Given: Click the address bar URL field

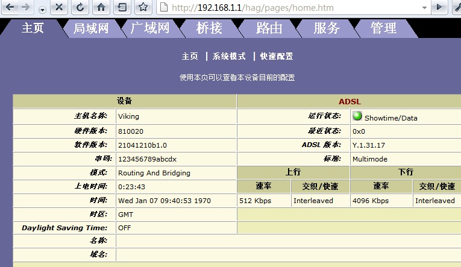Looking at the screenshot, I should click(x=289, y=8).
